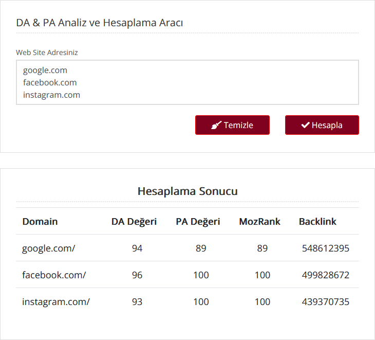This screenshot has width=375, height=340.
Task: Focus the Web Site Adresiniz text area
Action: (188, 82)
